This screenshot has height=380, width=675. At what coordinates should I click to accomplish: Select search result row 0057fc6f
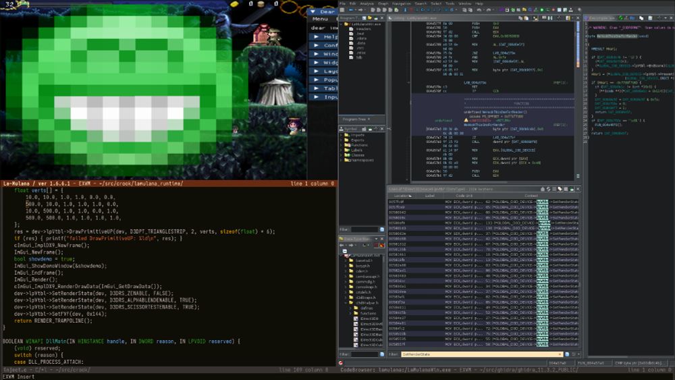click(x=483, y=201)
